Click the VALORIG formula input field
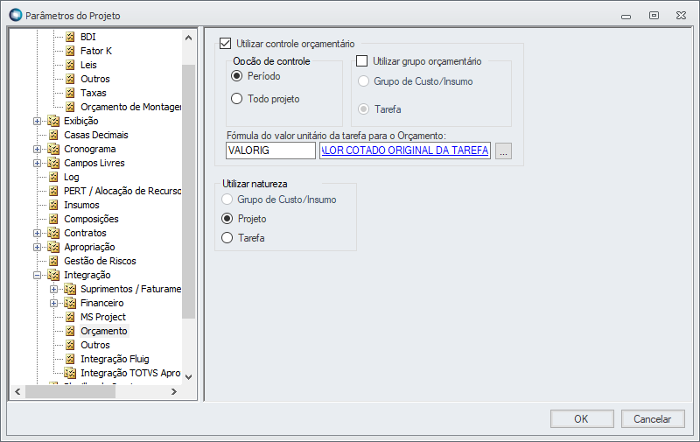The width and height of the screenshot is (700, 442). 269,151
